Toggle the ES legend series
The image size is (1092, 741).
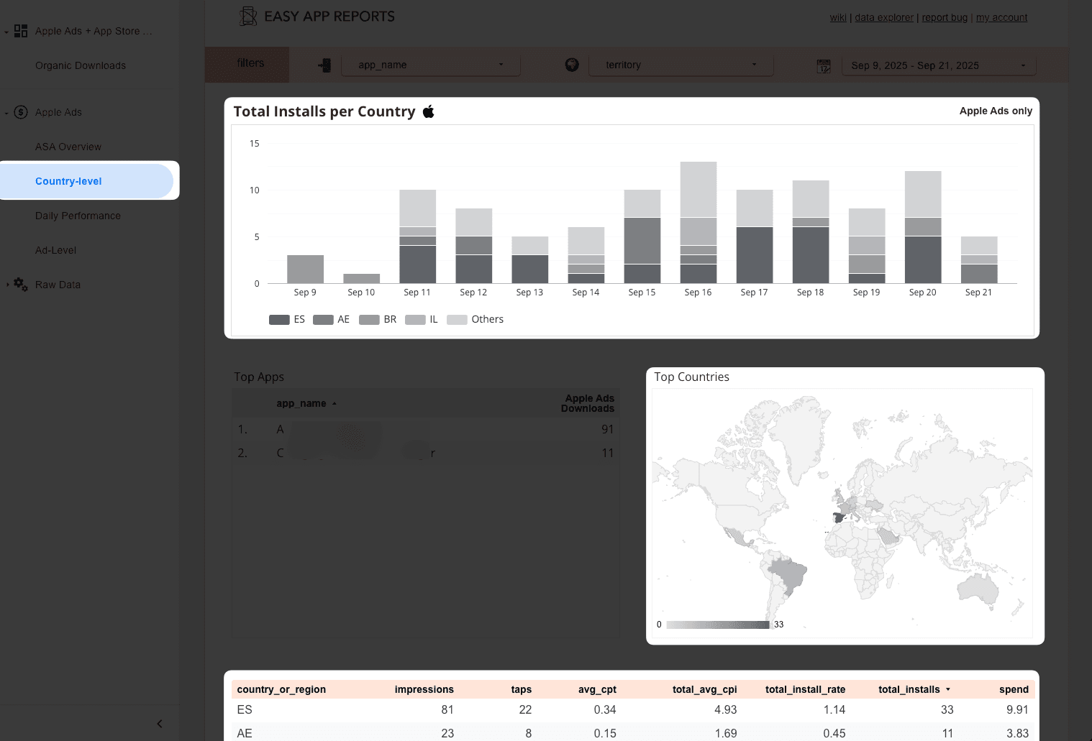coord(287,319)
